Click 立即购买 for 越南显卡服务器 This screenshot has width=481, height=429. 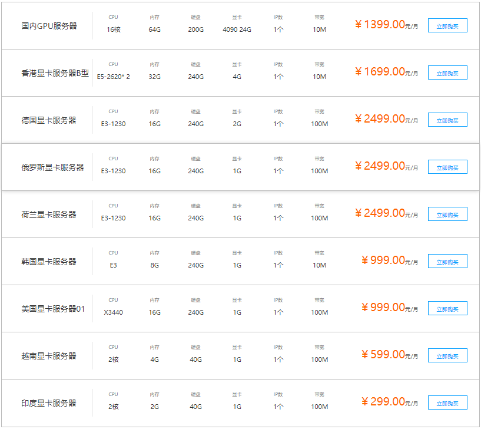coord(447,355)
